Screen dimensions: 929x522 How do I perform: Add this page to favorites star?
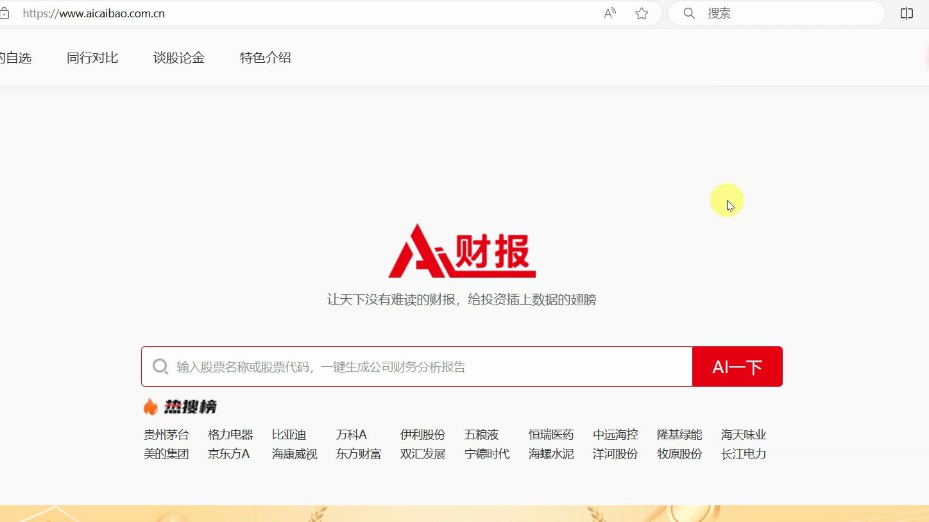pos(642,13)
